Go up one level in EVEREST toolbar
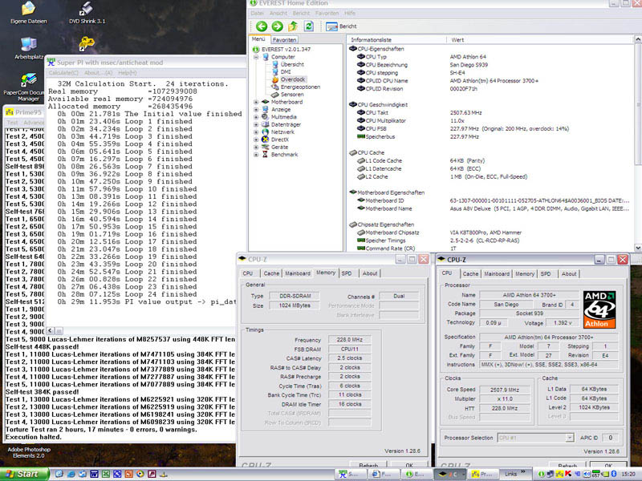Viewport: 642px width, 481px height. [x=294, y=26]
